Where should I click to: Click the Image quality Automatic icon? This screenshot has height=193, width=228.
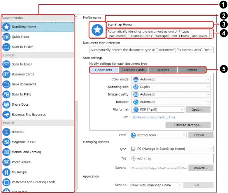pos(136,94)
